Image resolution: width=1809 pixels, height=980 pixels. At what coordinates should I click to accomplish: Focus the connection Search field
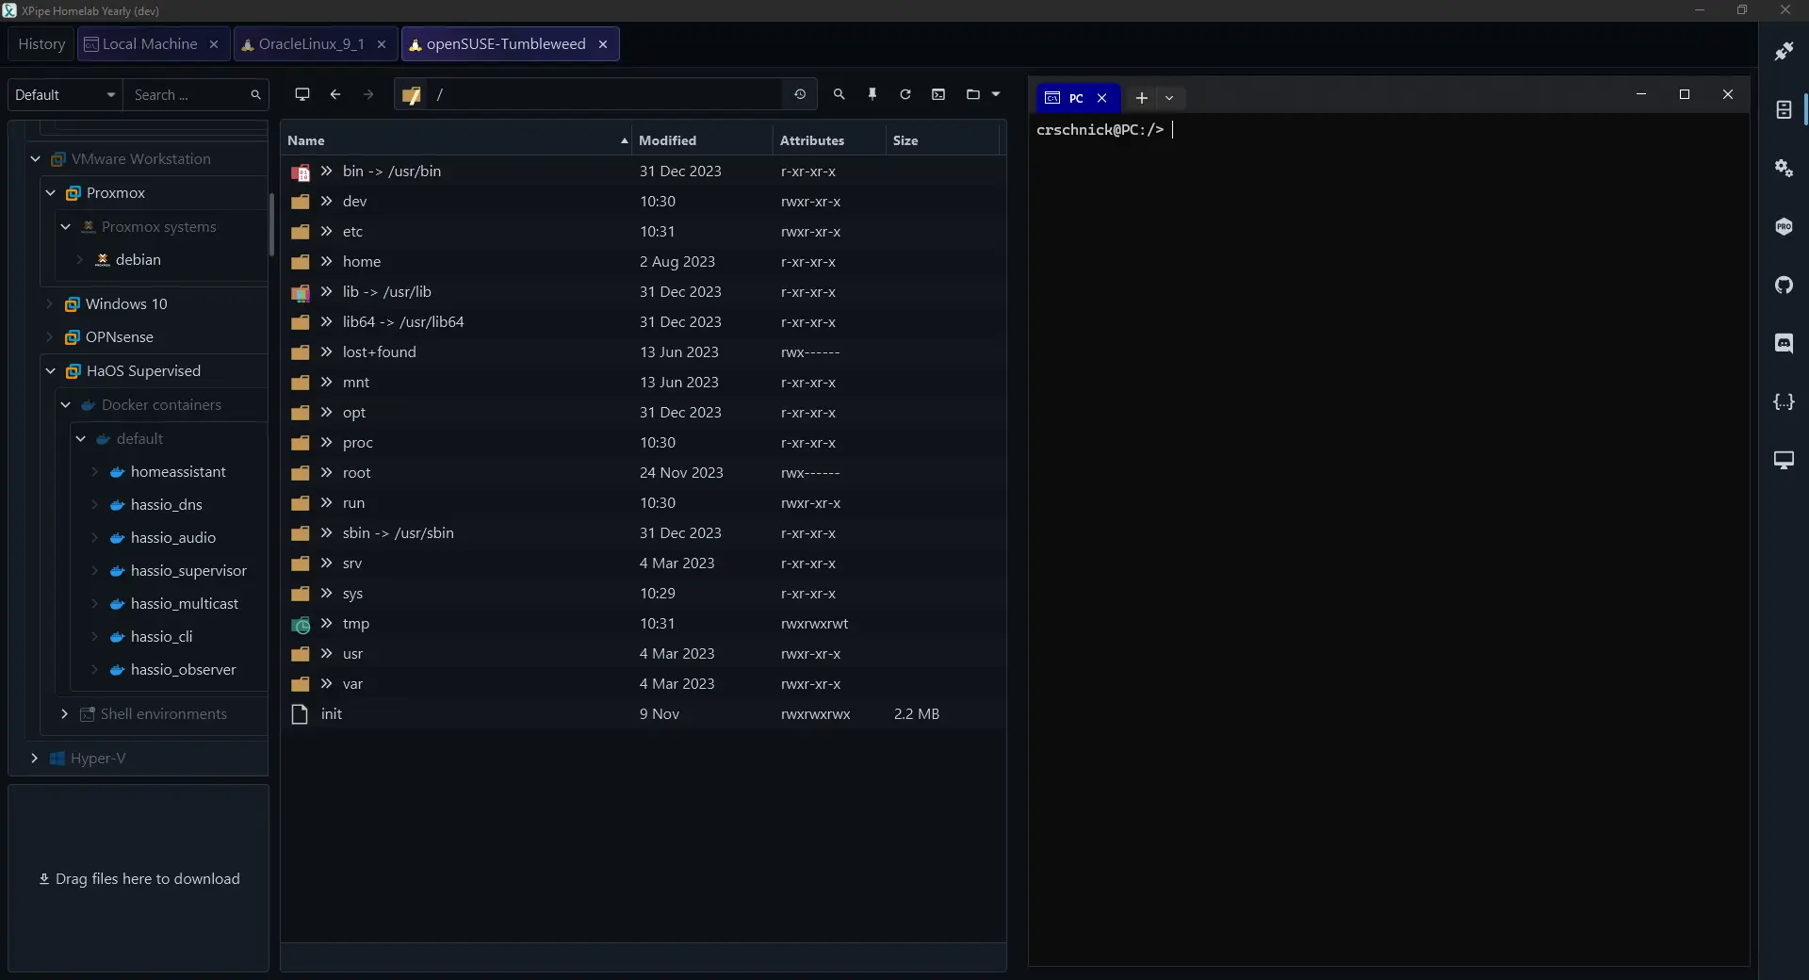click(196, 94)
